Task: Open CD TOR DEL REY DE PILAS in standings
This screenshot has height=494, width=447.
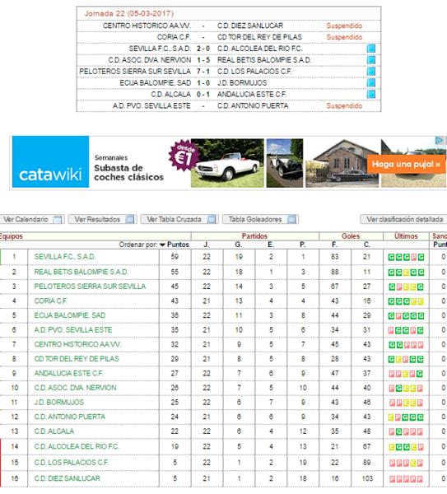Action: (77, 359)
